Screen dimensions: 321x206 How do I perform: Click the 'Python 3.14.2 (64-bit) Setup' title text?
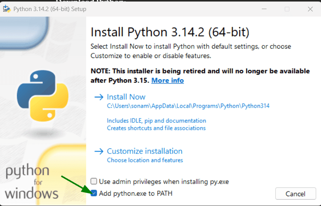[50, 9]
